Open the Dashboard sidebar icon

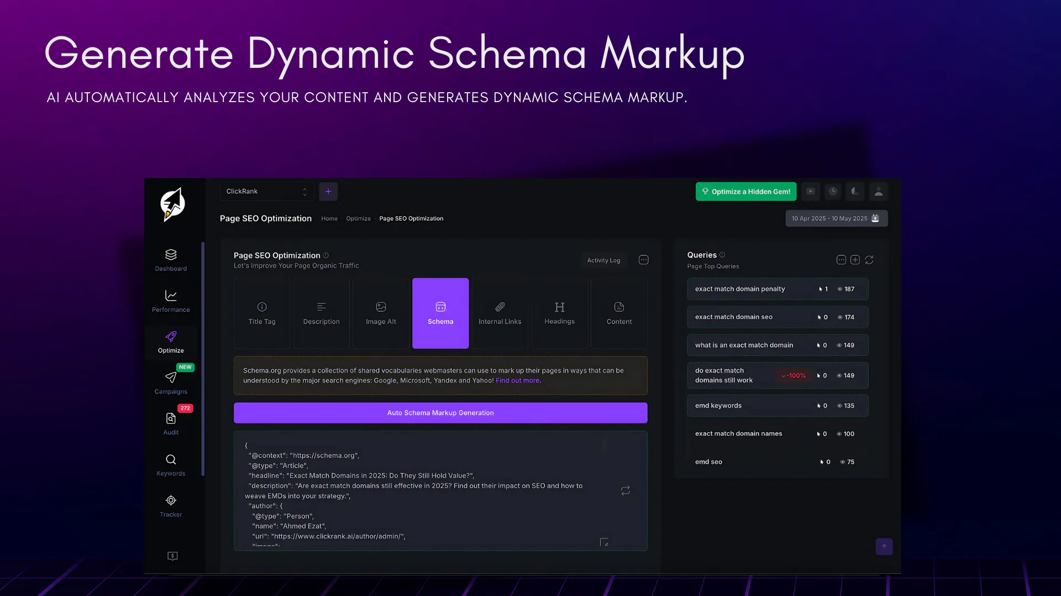coord(171,260)
